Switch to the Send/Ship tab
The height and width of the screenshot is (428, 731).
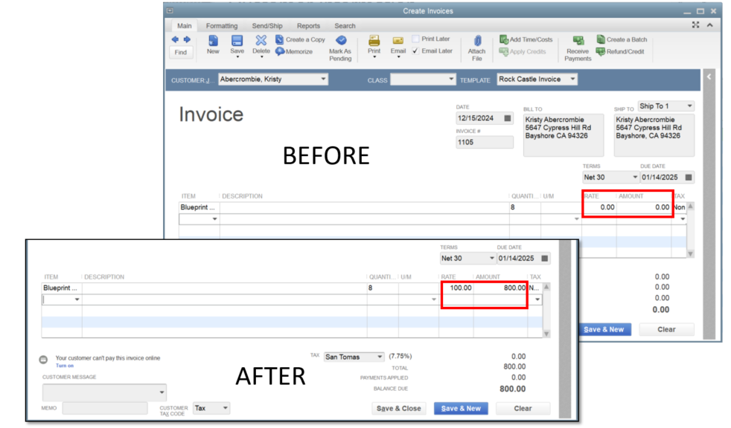point(267,25)
